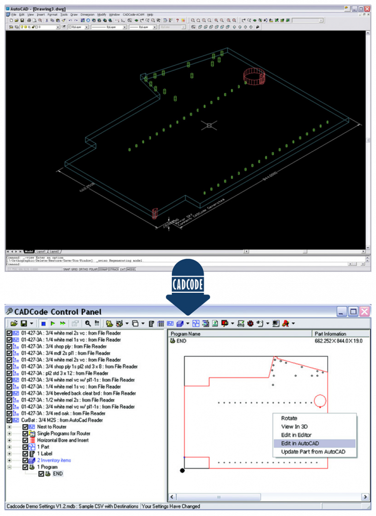The height and width of the screenshot is (516, 376).
Task: Click the save disk icon in CADCode toolbar
Action: pos(24,323)
